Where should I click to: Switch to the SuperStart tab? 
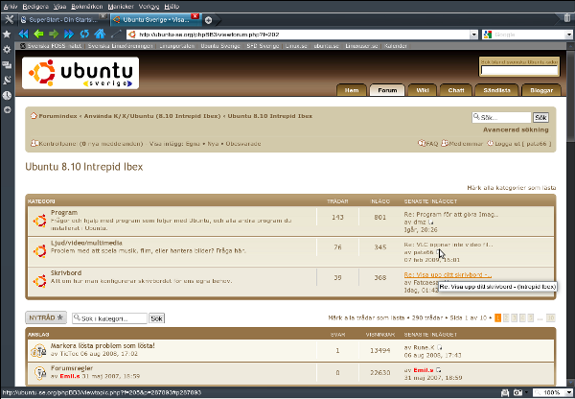coord(62,20)
